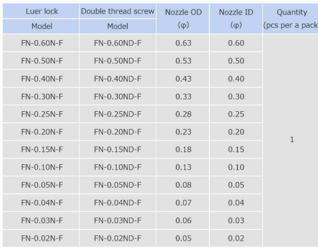
Task: Click the quantity value 1 cell
Action: (x=291, y=141)
